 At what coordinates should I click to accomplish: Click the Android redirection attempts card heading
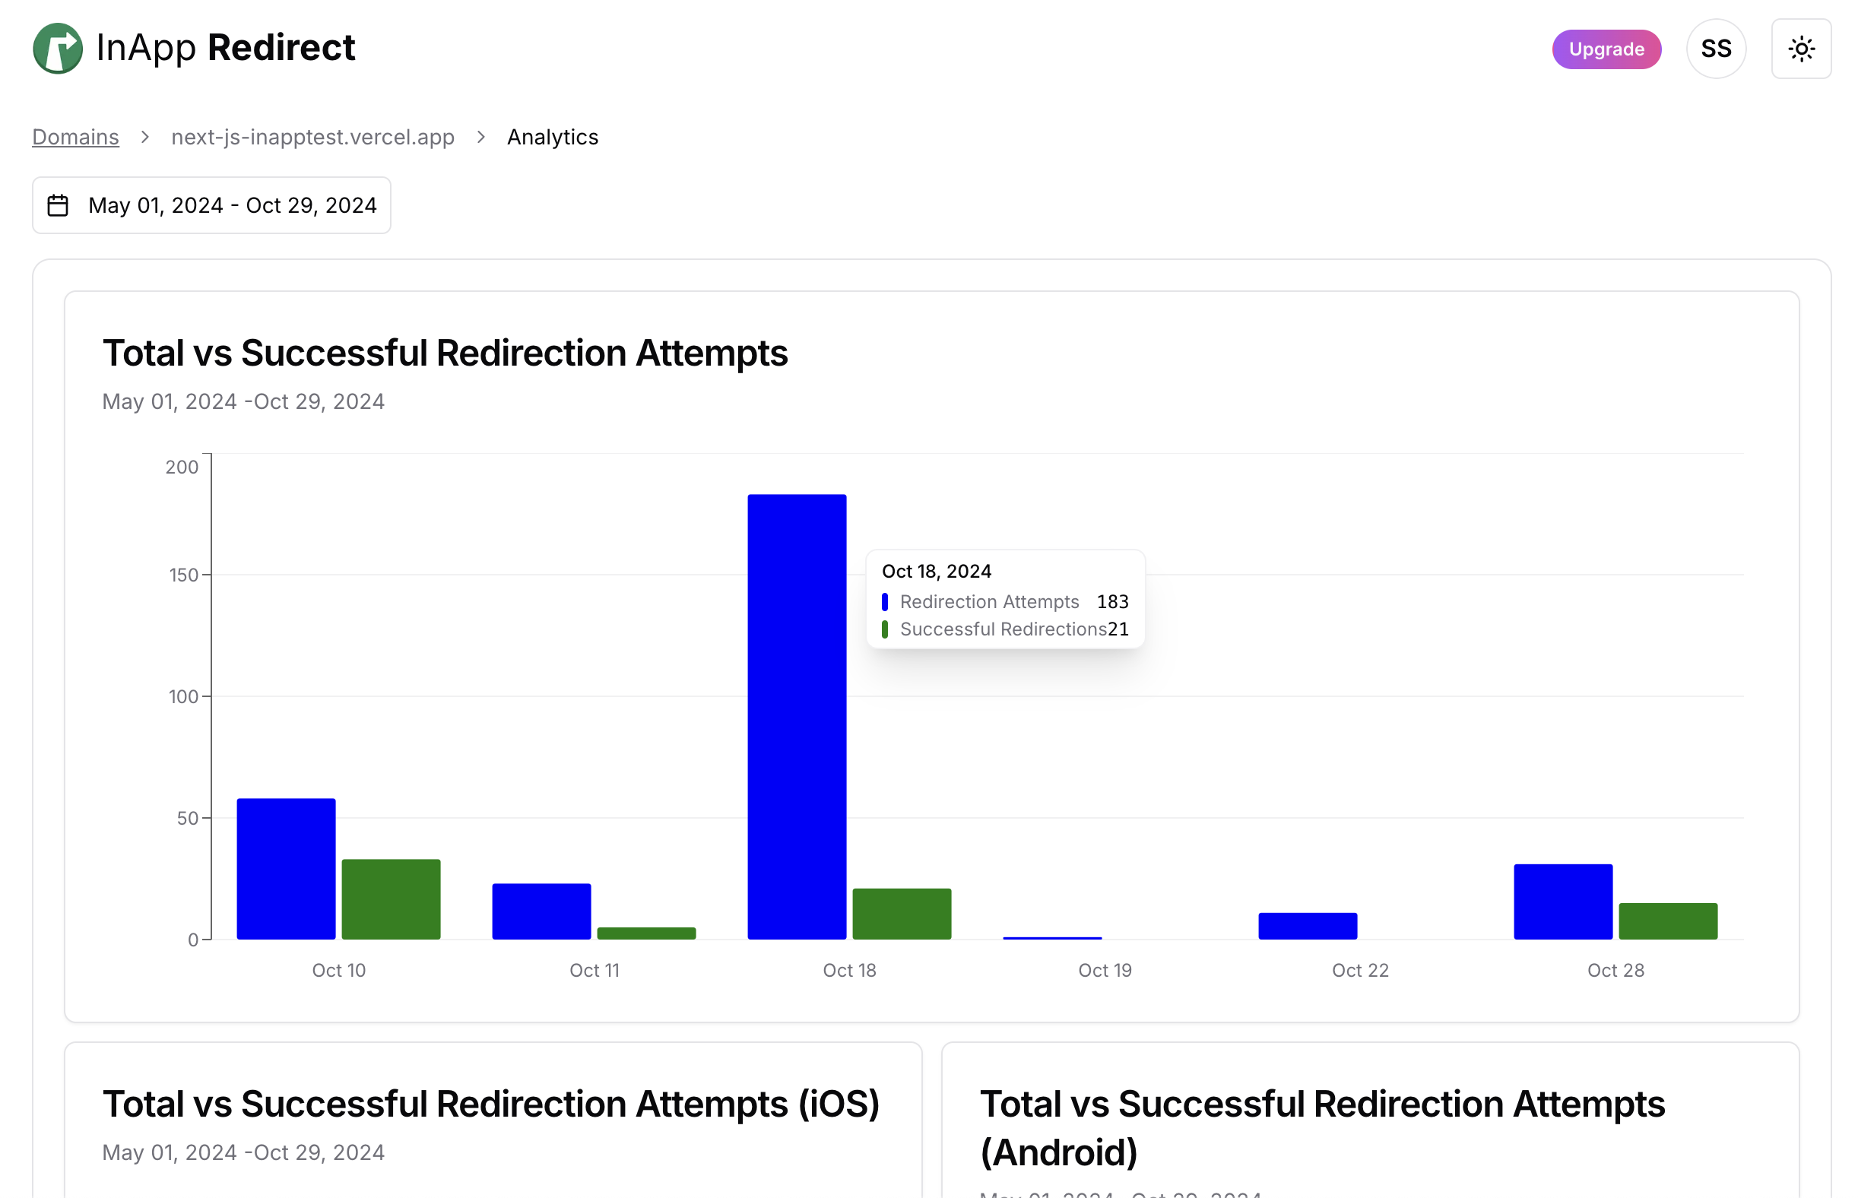[1322, 1128]
